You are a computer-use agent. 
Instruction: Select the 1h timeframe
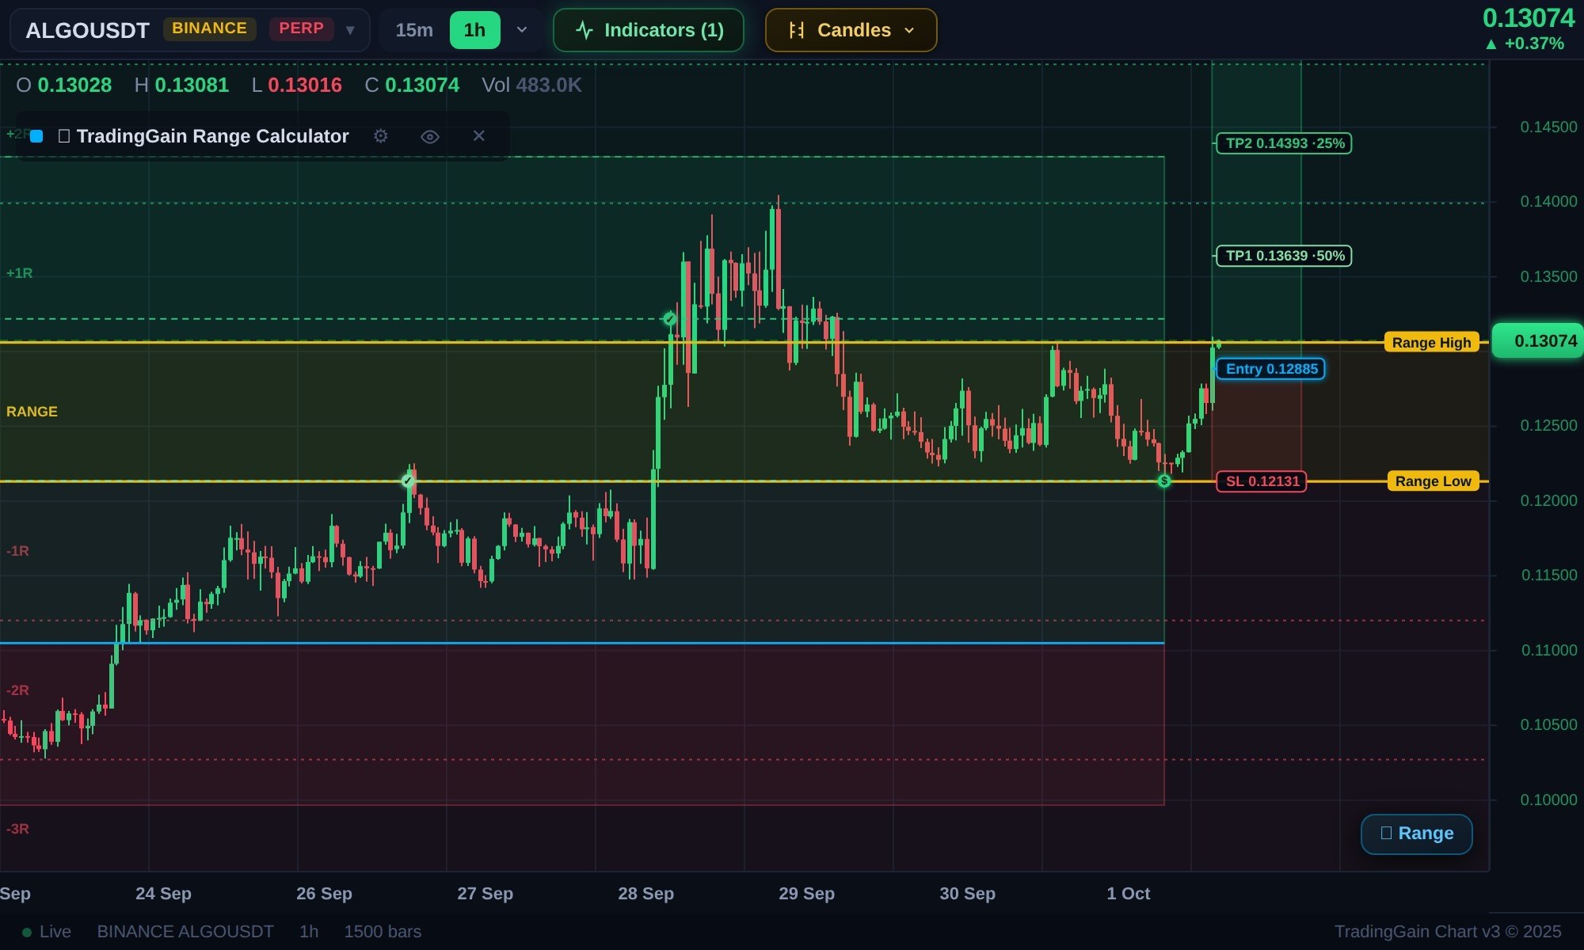(474, 30)
